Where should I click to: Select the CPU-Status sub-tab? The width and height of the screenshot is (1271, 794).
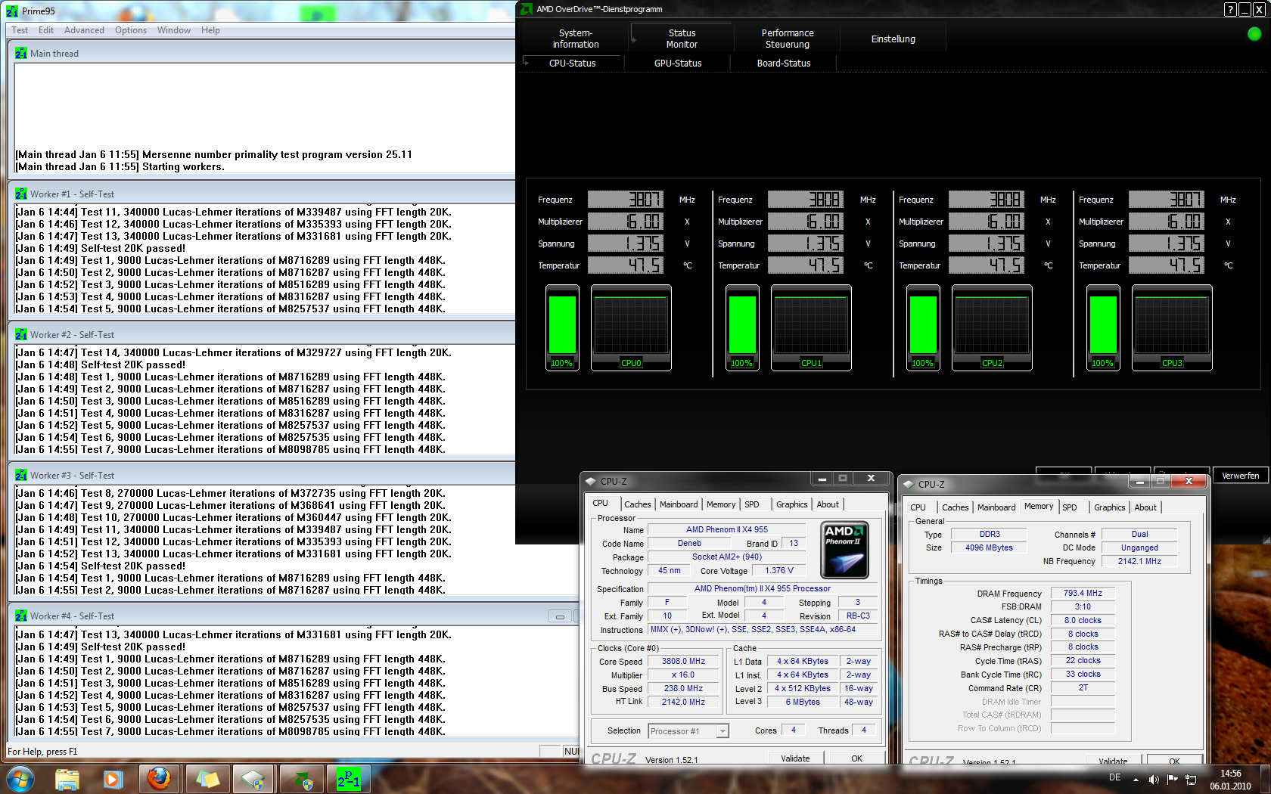(573, 64)
